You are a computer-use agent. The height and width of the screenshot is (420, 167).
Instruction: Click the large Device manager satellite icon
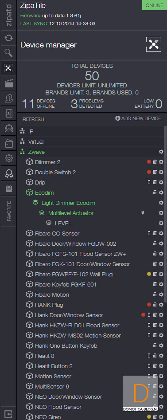(x=154, y=44)
